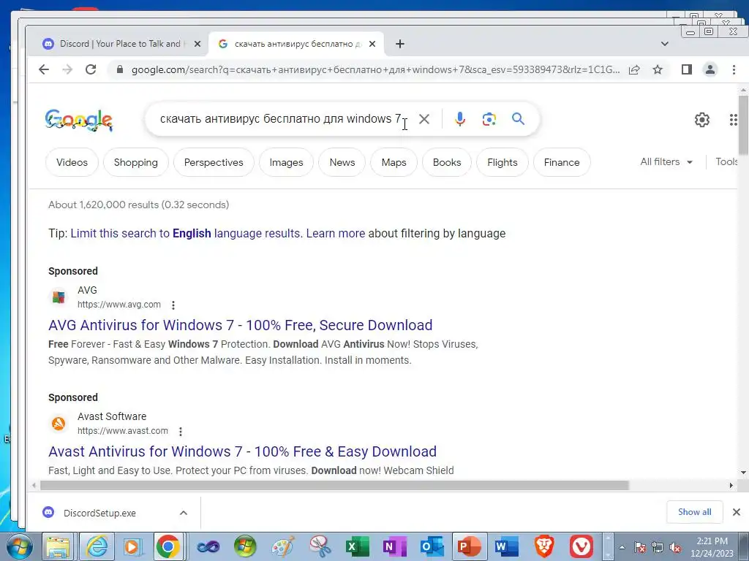Submit search with magnifier icon
This screenshot has width=749, height=561.
(x=519, y=119)
